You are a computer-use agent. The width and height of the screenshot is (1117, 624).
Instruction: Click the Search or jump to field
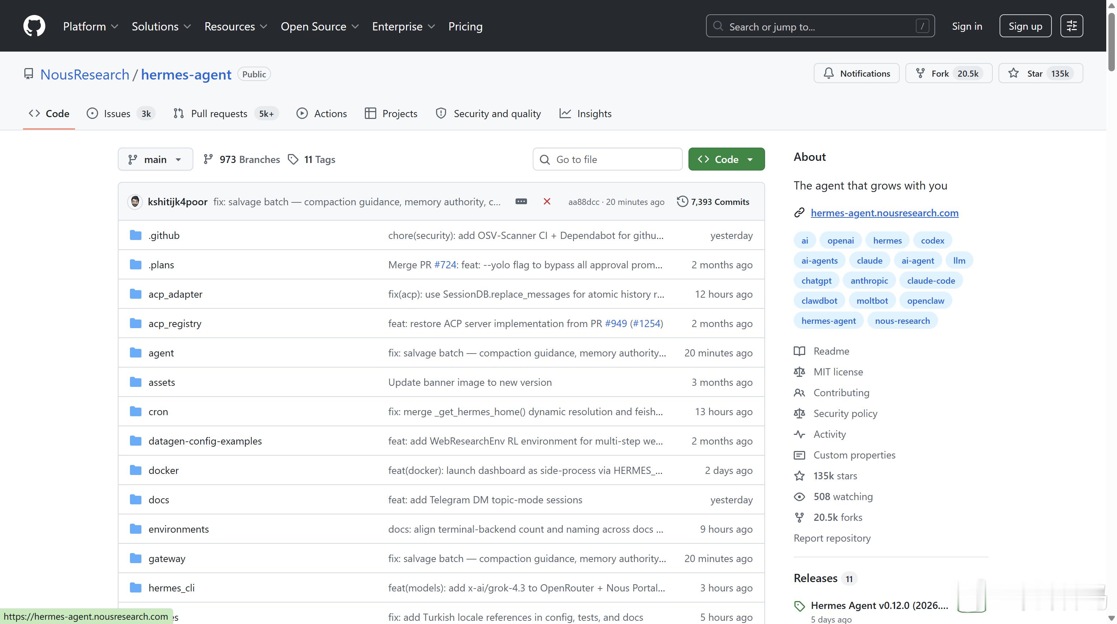820,26
